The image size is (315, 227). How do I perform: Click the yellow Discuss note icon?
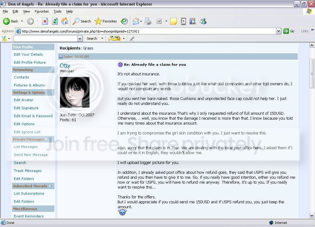point(173,21)
